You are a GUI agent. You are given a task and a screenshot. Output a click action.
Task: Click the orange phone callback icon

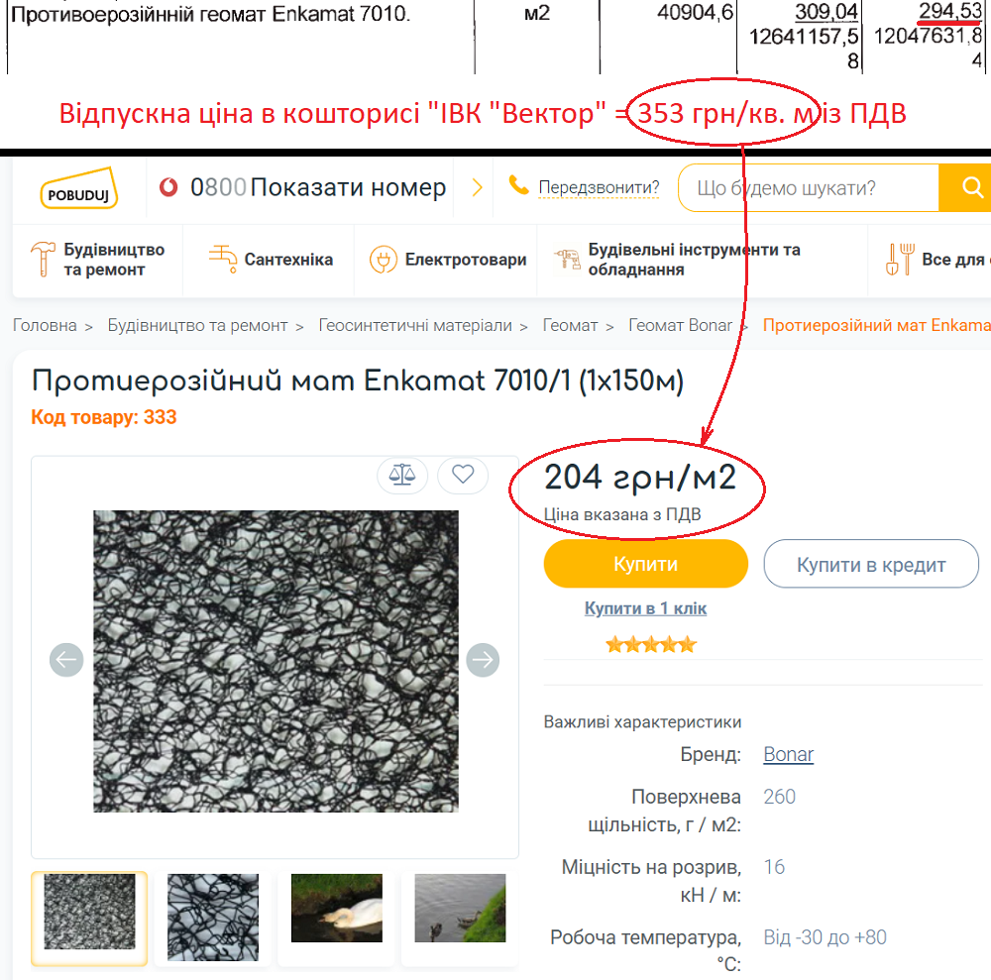click(519, 185)
